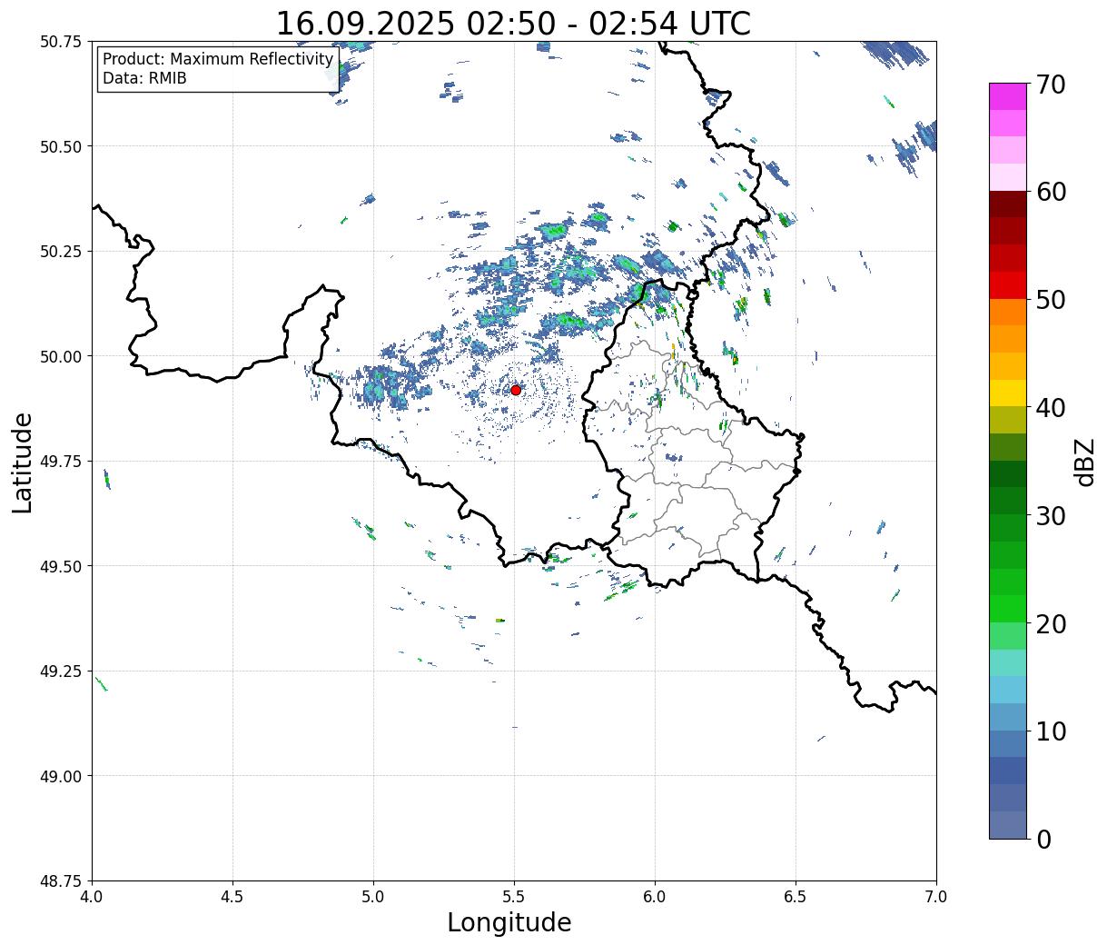Click the colorbar tick label 30

pyautogui.click(x=1050, y=516)
